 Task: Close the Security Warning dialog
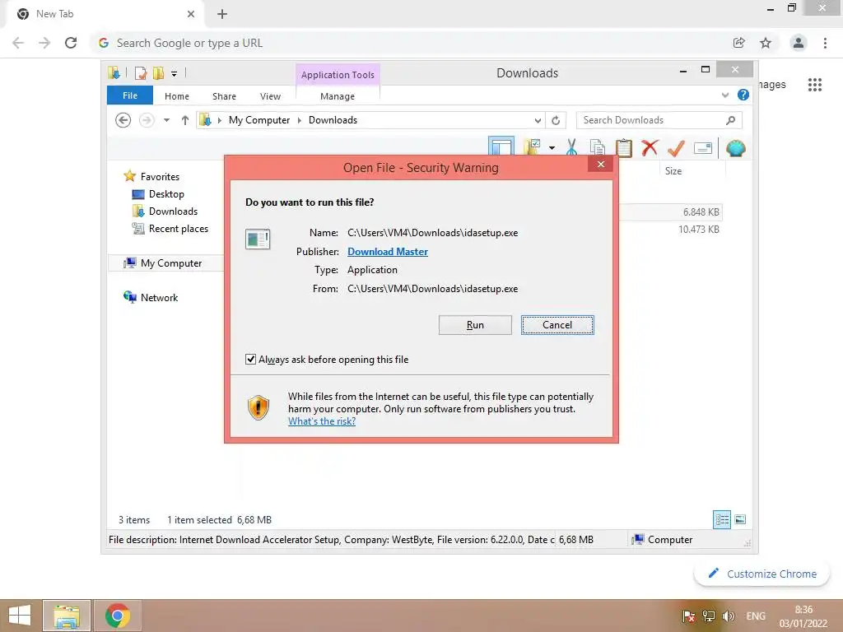[601, 164]
